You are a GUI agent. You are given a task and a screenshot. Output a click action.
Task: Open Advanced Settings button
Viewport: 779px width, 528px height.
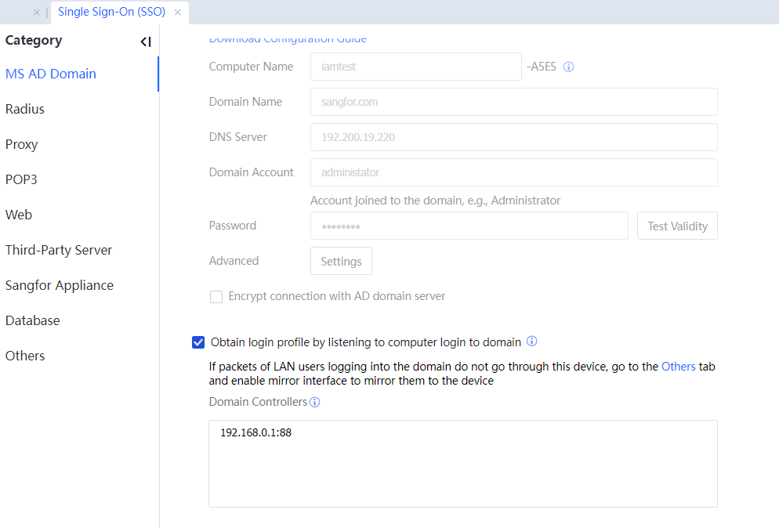[341, 262]
